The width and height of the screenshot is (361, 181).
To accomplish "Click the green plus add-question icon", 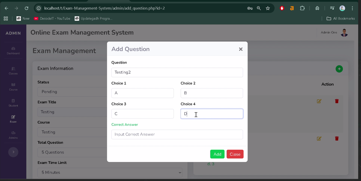I will tap(339, 69).
